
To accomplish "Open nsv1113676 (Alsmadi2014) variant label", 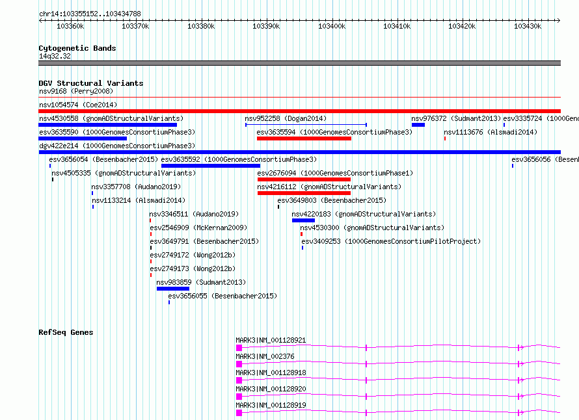I will (491, 132).
